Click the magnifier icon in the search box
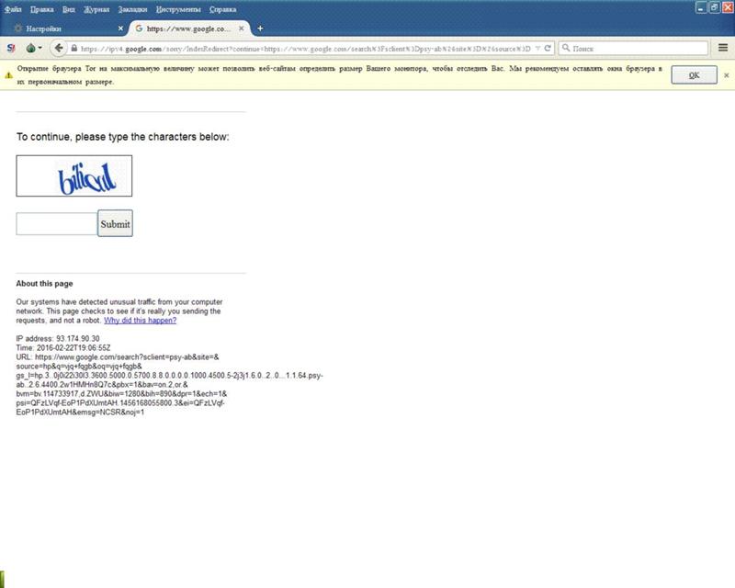The width and height of the screenshot is (735, 588). [566, 48]
